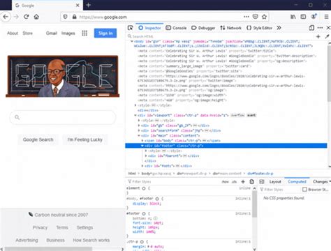Expand the div id footc node
This screenshot has height=251, width=331.
[142, 166]
